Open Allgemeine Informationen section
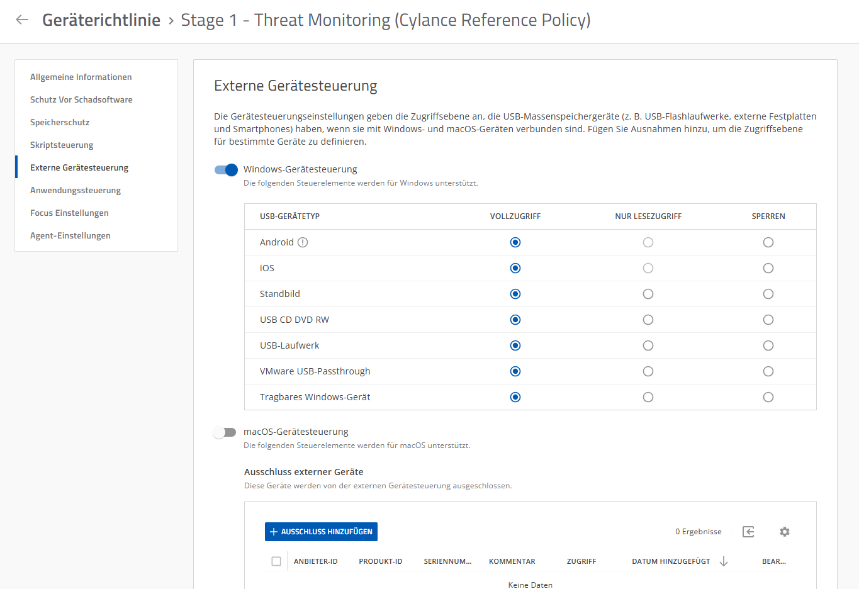This screenshot has width=859, height=589. coord(81,77)
